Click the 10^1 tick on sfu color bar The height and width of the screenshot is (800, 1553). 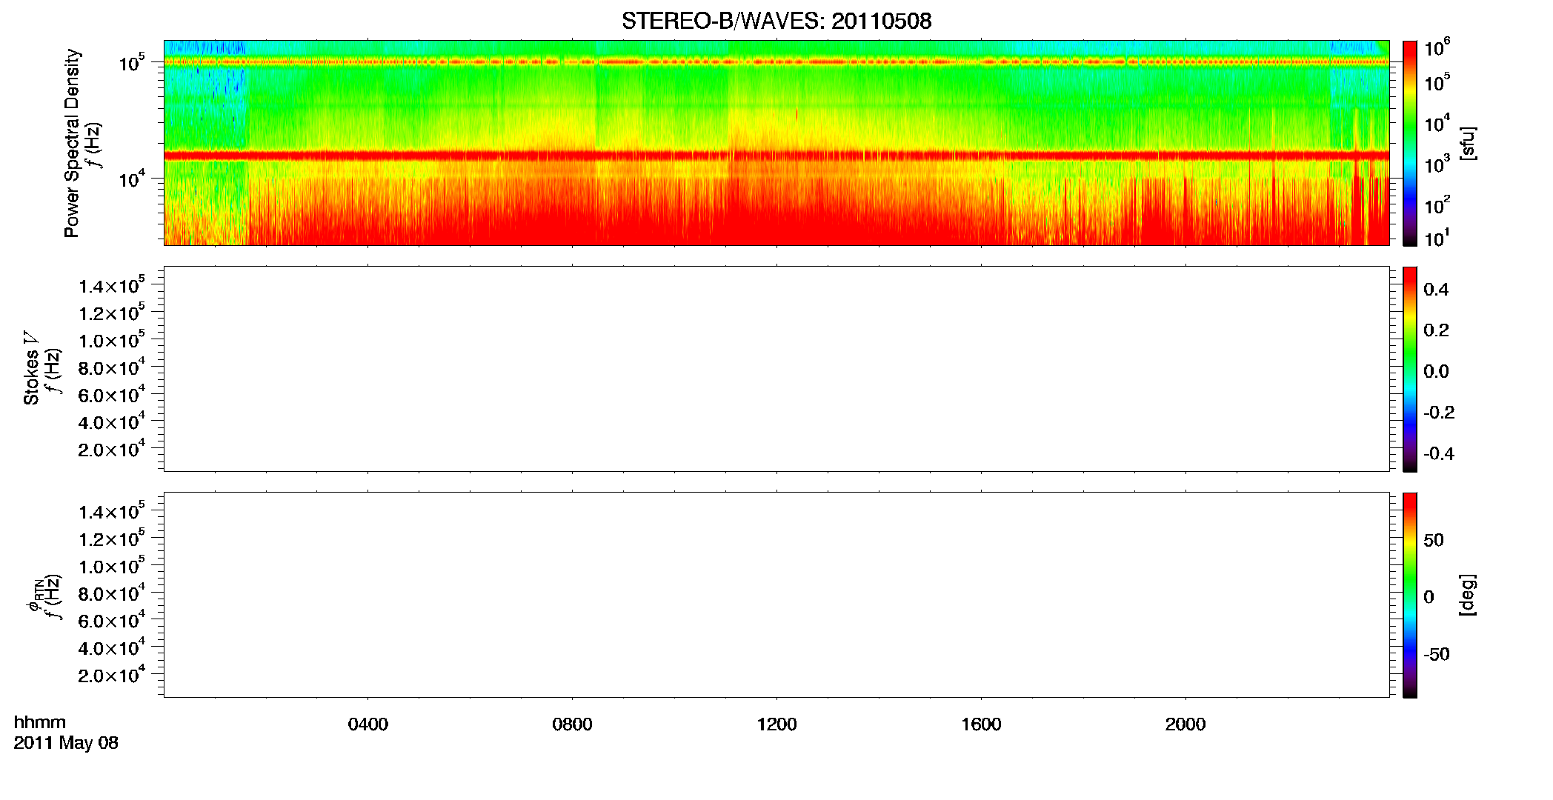click(x=1437, y=239)
